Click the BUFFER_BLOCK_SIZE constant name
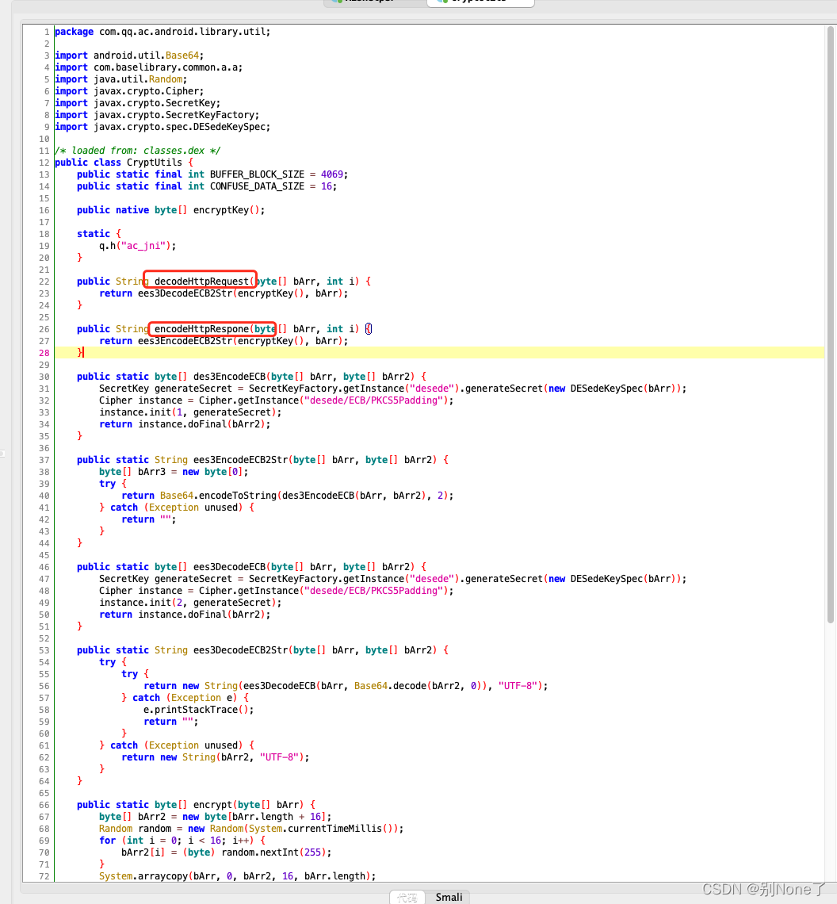Image resolution: width=837 pixels, height=904 pixels. coord(257,174)
